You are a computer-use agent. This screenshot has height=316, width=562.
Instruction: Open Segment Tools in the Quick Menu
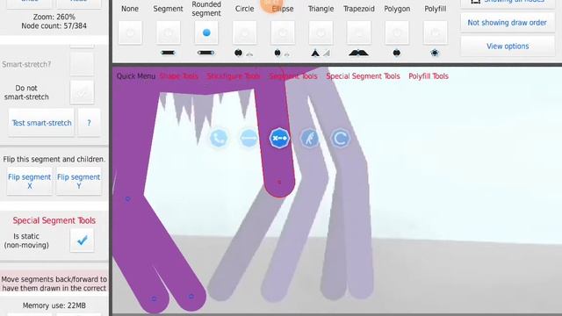click(x=293, y=76)
